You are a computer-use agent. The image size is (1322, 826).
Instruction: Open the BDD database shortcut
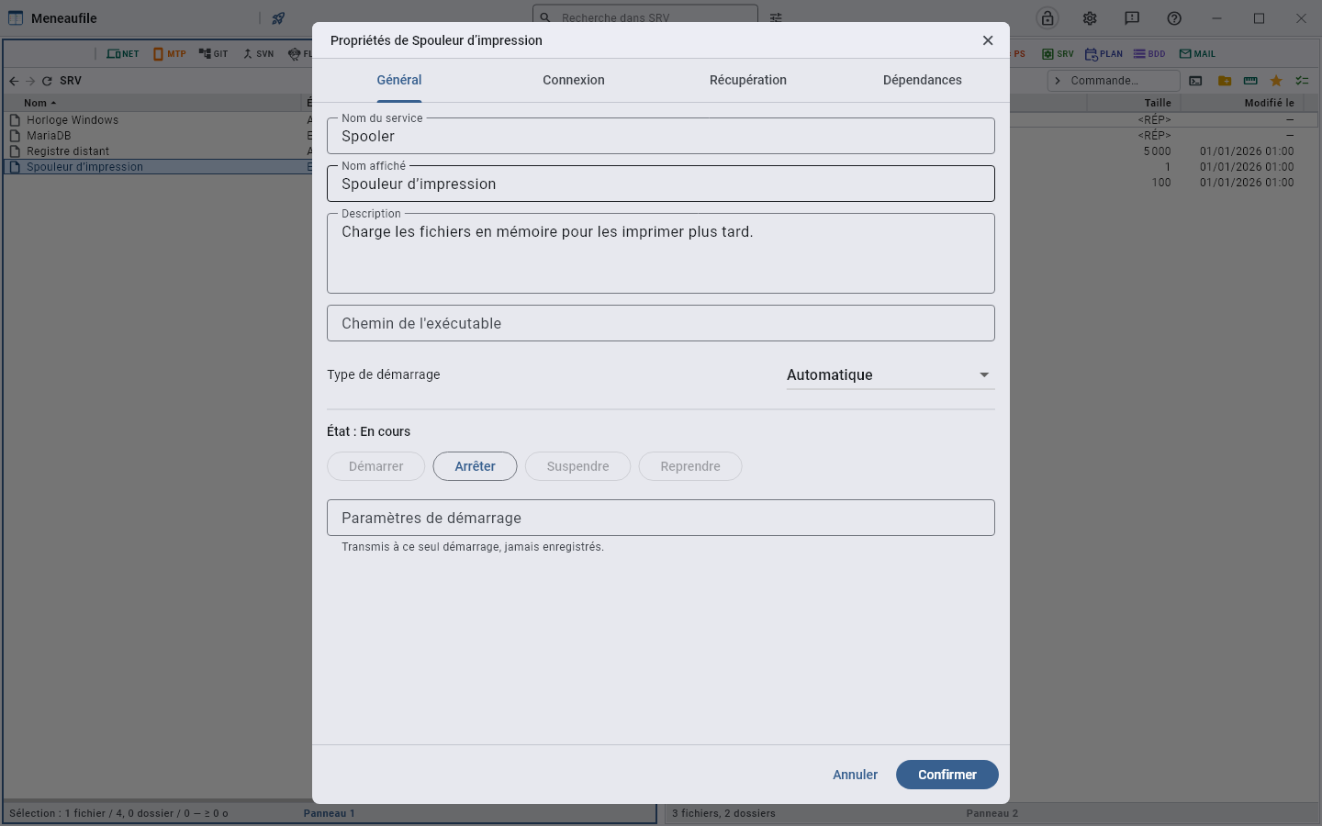(1149, 54)
